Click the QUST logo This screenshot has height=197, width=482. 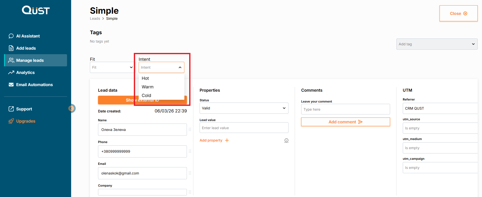(36, 10)
